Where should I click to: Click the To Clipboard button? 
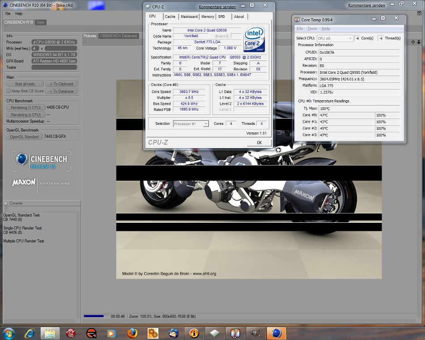click(x=61, y=84)
